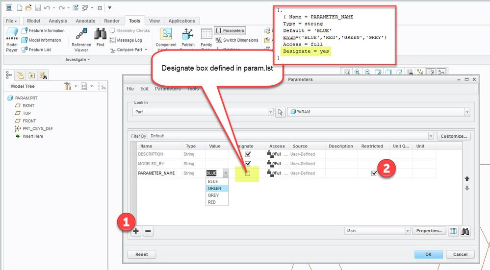Click the Save disk icon

click(38, 7)
